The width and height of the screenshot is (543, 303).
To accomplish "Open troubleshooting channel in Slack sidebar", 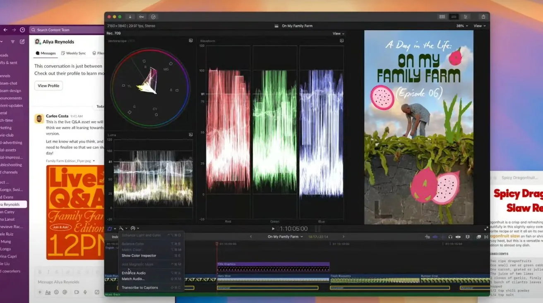I will tap(11, 165).
